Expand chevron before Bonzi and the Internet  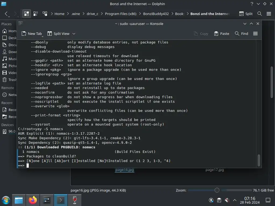point(187,14)
